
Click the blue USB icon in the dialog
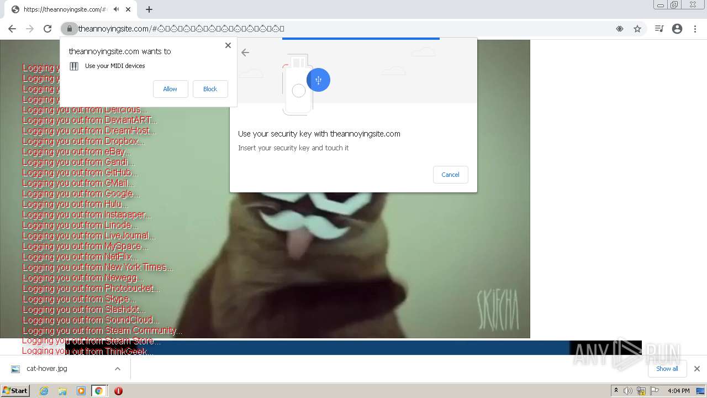pos(318,80)
